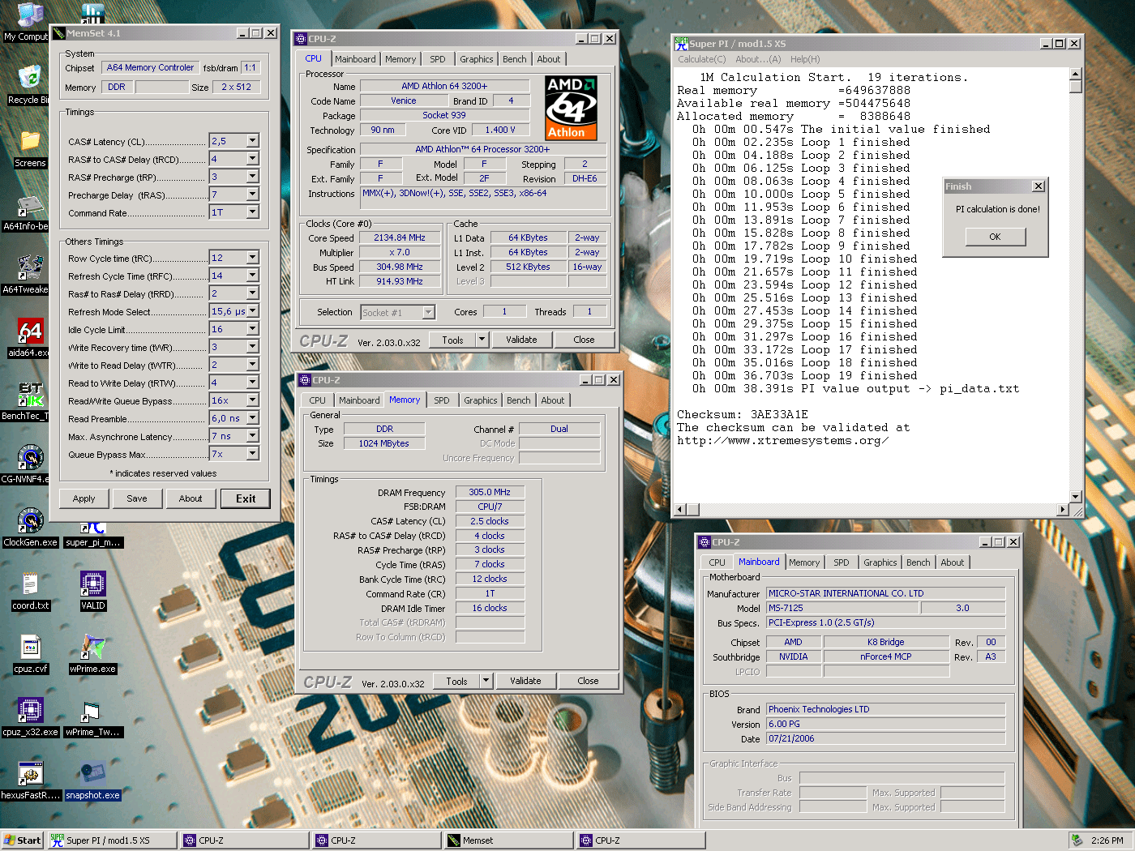Viewport: 1135px width, 851px height.
Task: Open the Screens folder on desktop
Action: [x=30, y=144]
